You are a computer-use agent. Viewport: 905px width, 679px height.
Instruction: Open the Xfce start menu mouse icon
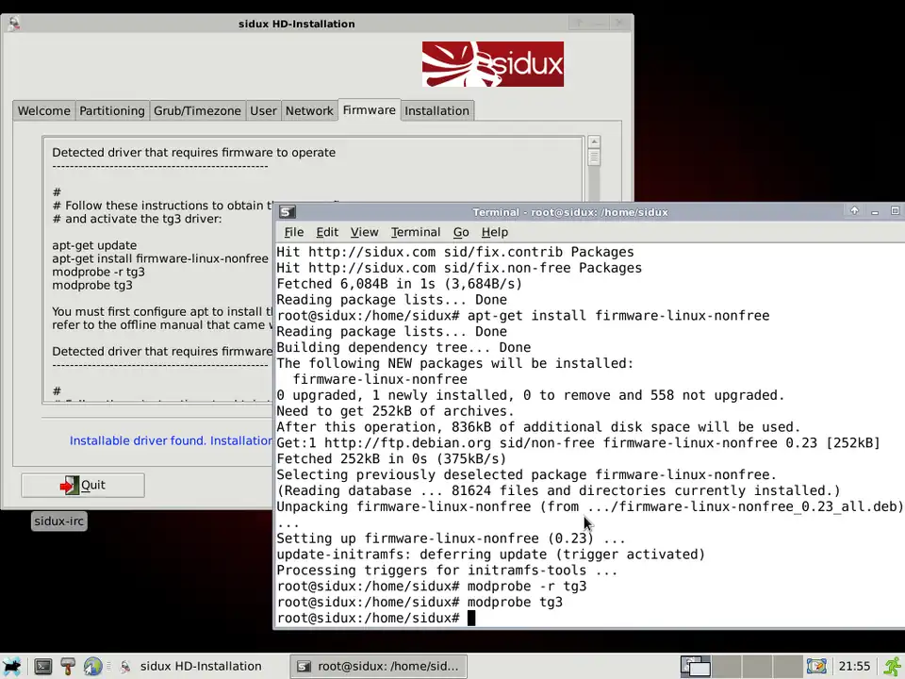pos(11,666)
